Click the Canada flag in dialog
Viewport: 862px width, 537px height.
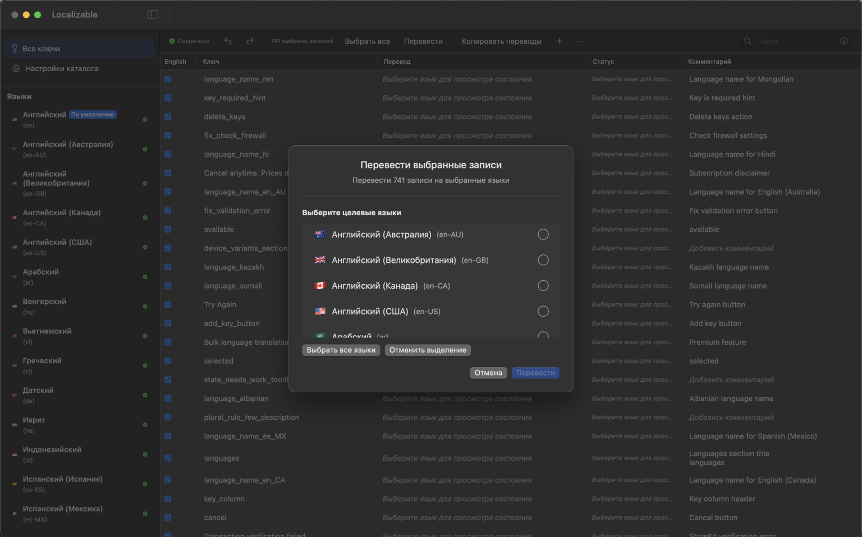coord(320,286)
